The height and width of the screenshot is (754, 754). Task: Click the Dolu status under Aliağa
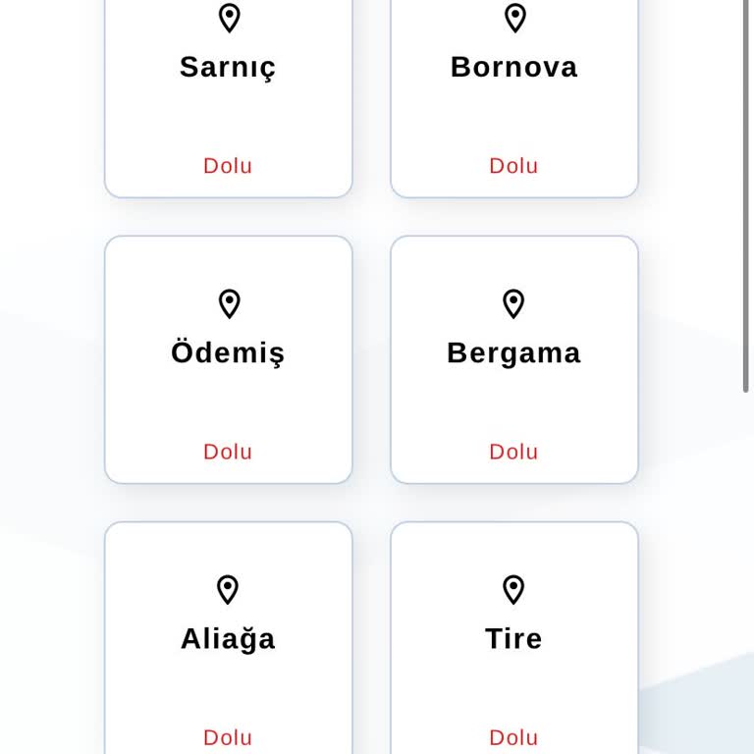[x=228, y=737]
